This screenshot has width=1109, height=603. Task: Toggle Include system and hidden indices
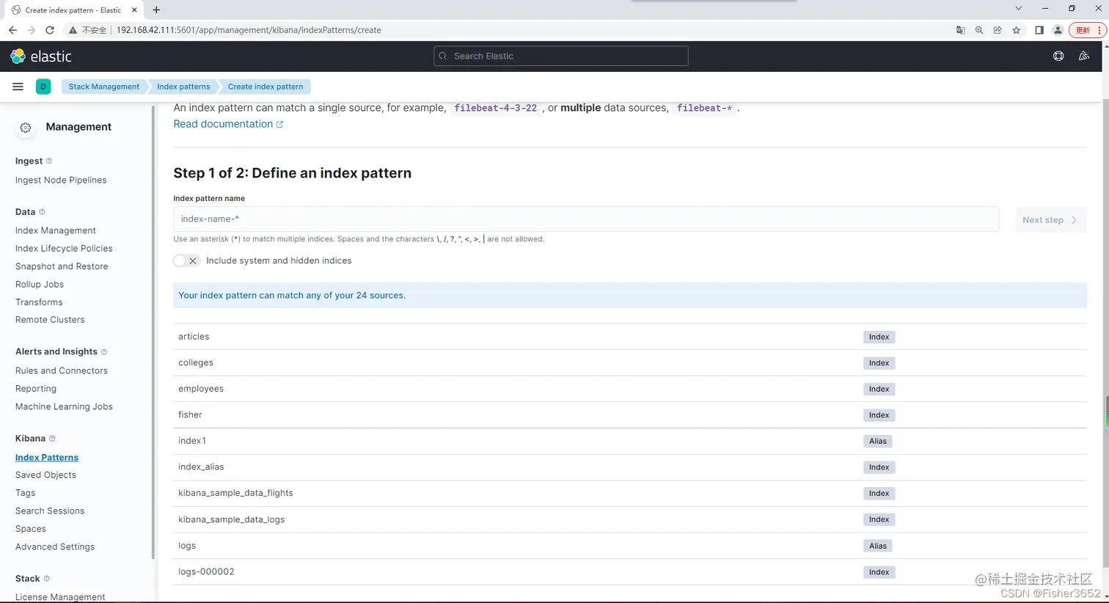point(187,260)
